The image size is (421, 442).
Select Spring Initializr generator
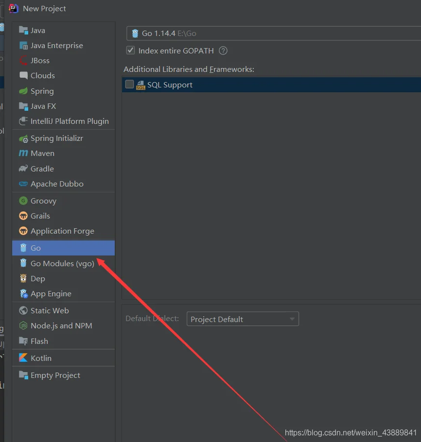(64, 138)
